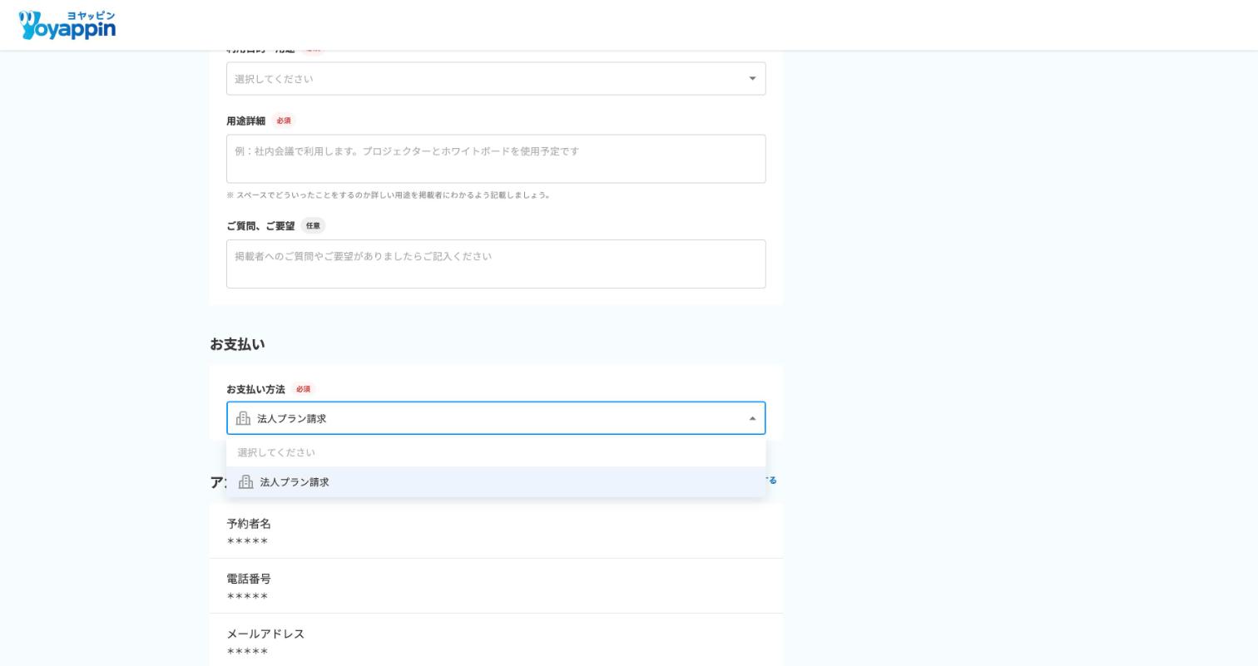Click the building icon beside the 法人プラン請求 option
Viewport: 1258px width, 666px height.
point(245,482)
